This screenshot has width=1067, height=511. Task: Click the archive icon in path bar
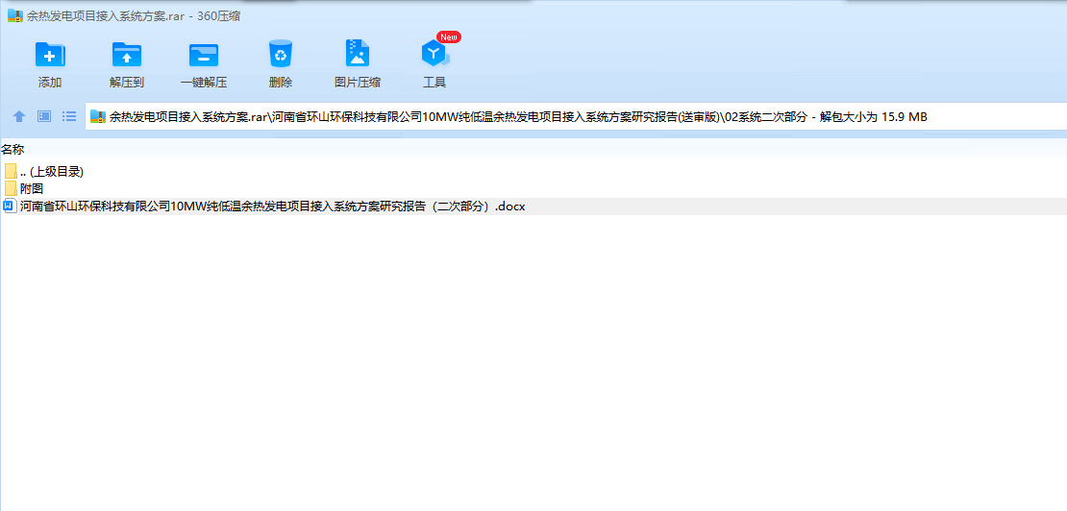pyautogui.click(x=98, y=117)
